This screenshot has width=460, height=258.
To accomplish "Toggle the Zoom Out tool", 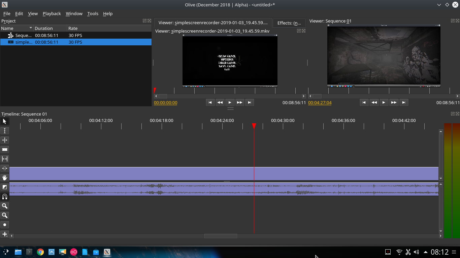I will coord(5,215).
